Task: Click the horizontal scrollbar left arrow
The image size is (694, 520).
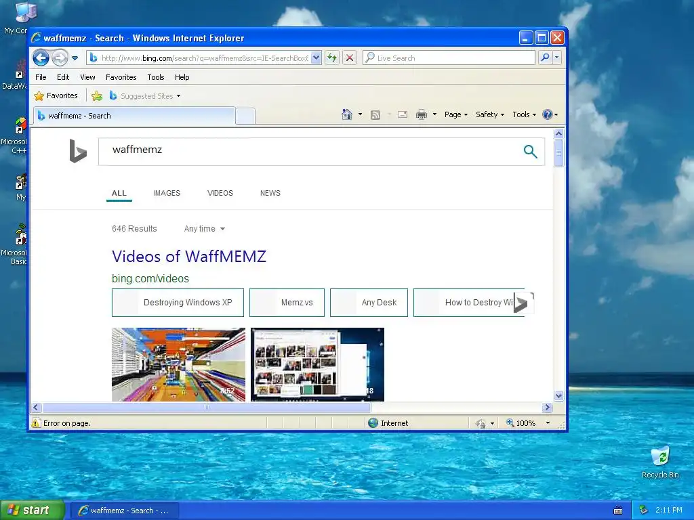Action: [x=37, y=407]
